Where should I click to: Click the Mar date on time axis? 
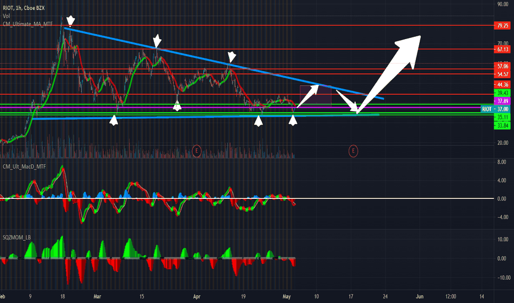(x=97, y=297)
